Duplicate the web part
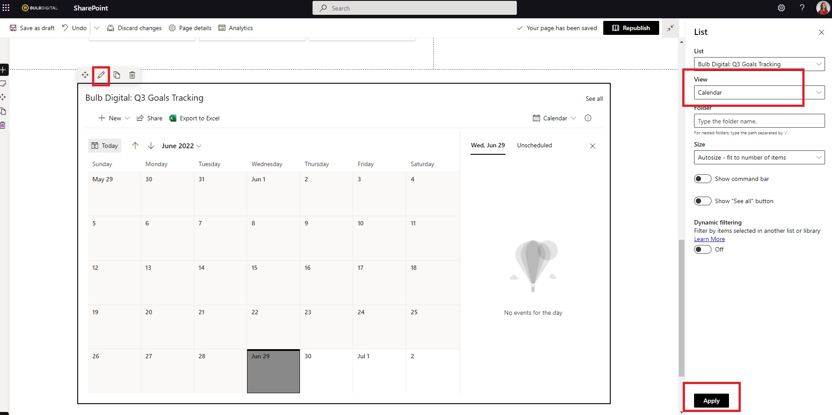This screenshot has height=415, width=832. coord(117,75)
